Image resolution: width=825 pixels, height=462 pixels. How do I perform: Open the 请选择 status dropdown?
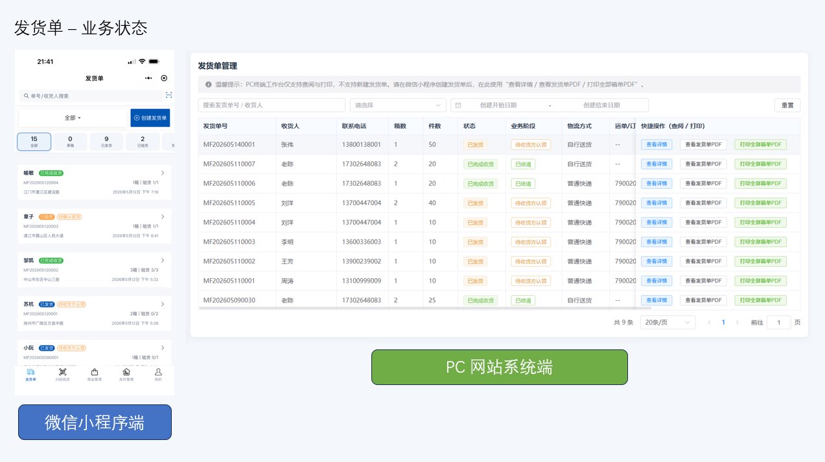point(398,105)
